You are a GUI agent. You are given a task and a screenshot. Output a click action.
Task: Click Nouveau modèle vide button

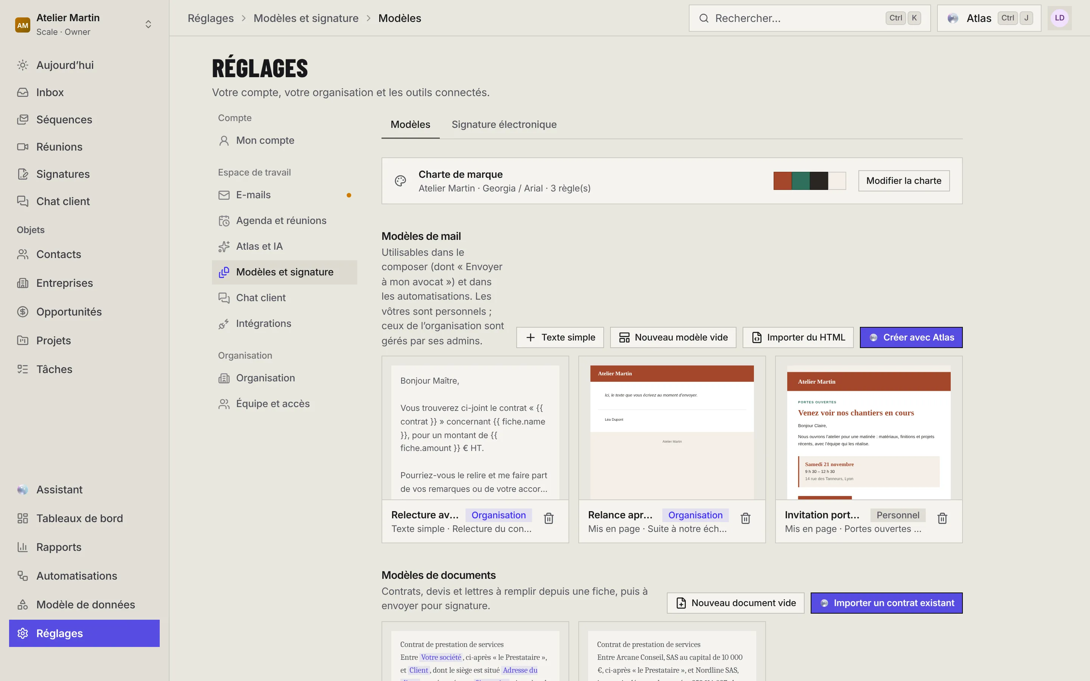(673, 337)
